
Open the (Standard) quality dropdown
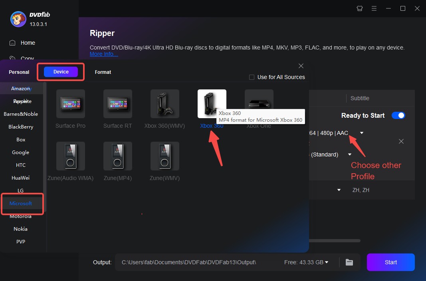(350, 154)
